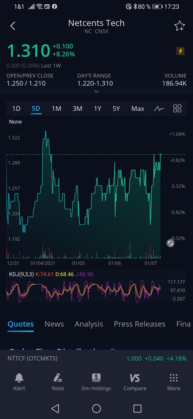
Task: Tap Android home circle button
Action: pos(96,408)
